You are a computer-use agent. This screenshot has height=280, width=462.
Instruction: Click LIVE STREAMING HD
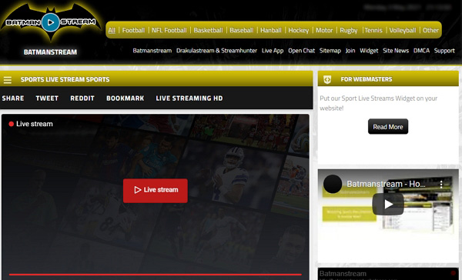(189, 98)
